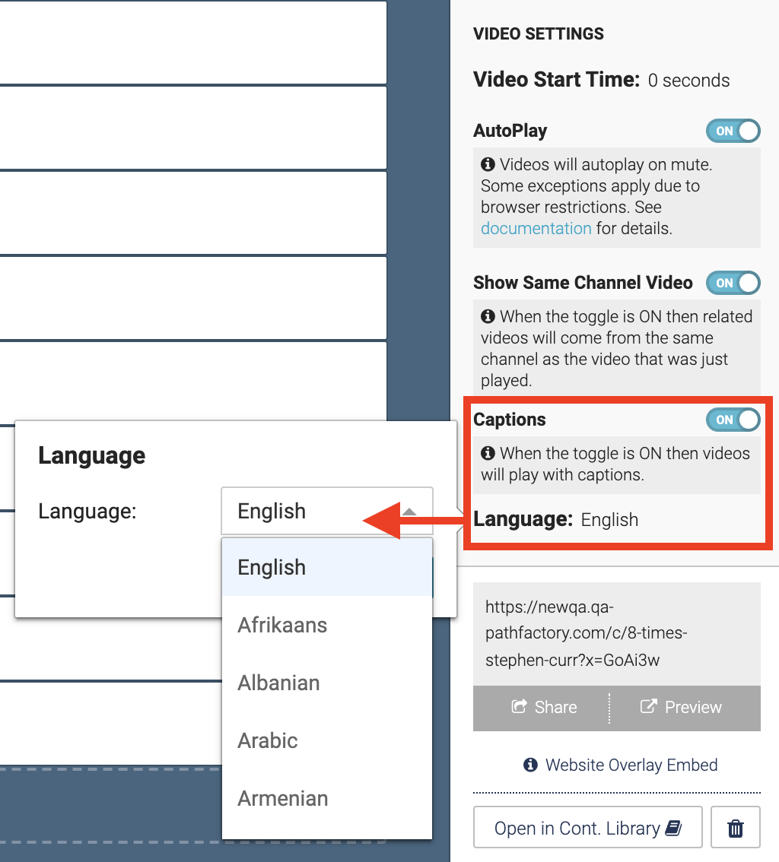Switch off the Captions toggle

click(x=733, y=420)
